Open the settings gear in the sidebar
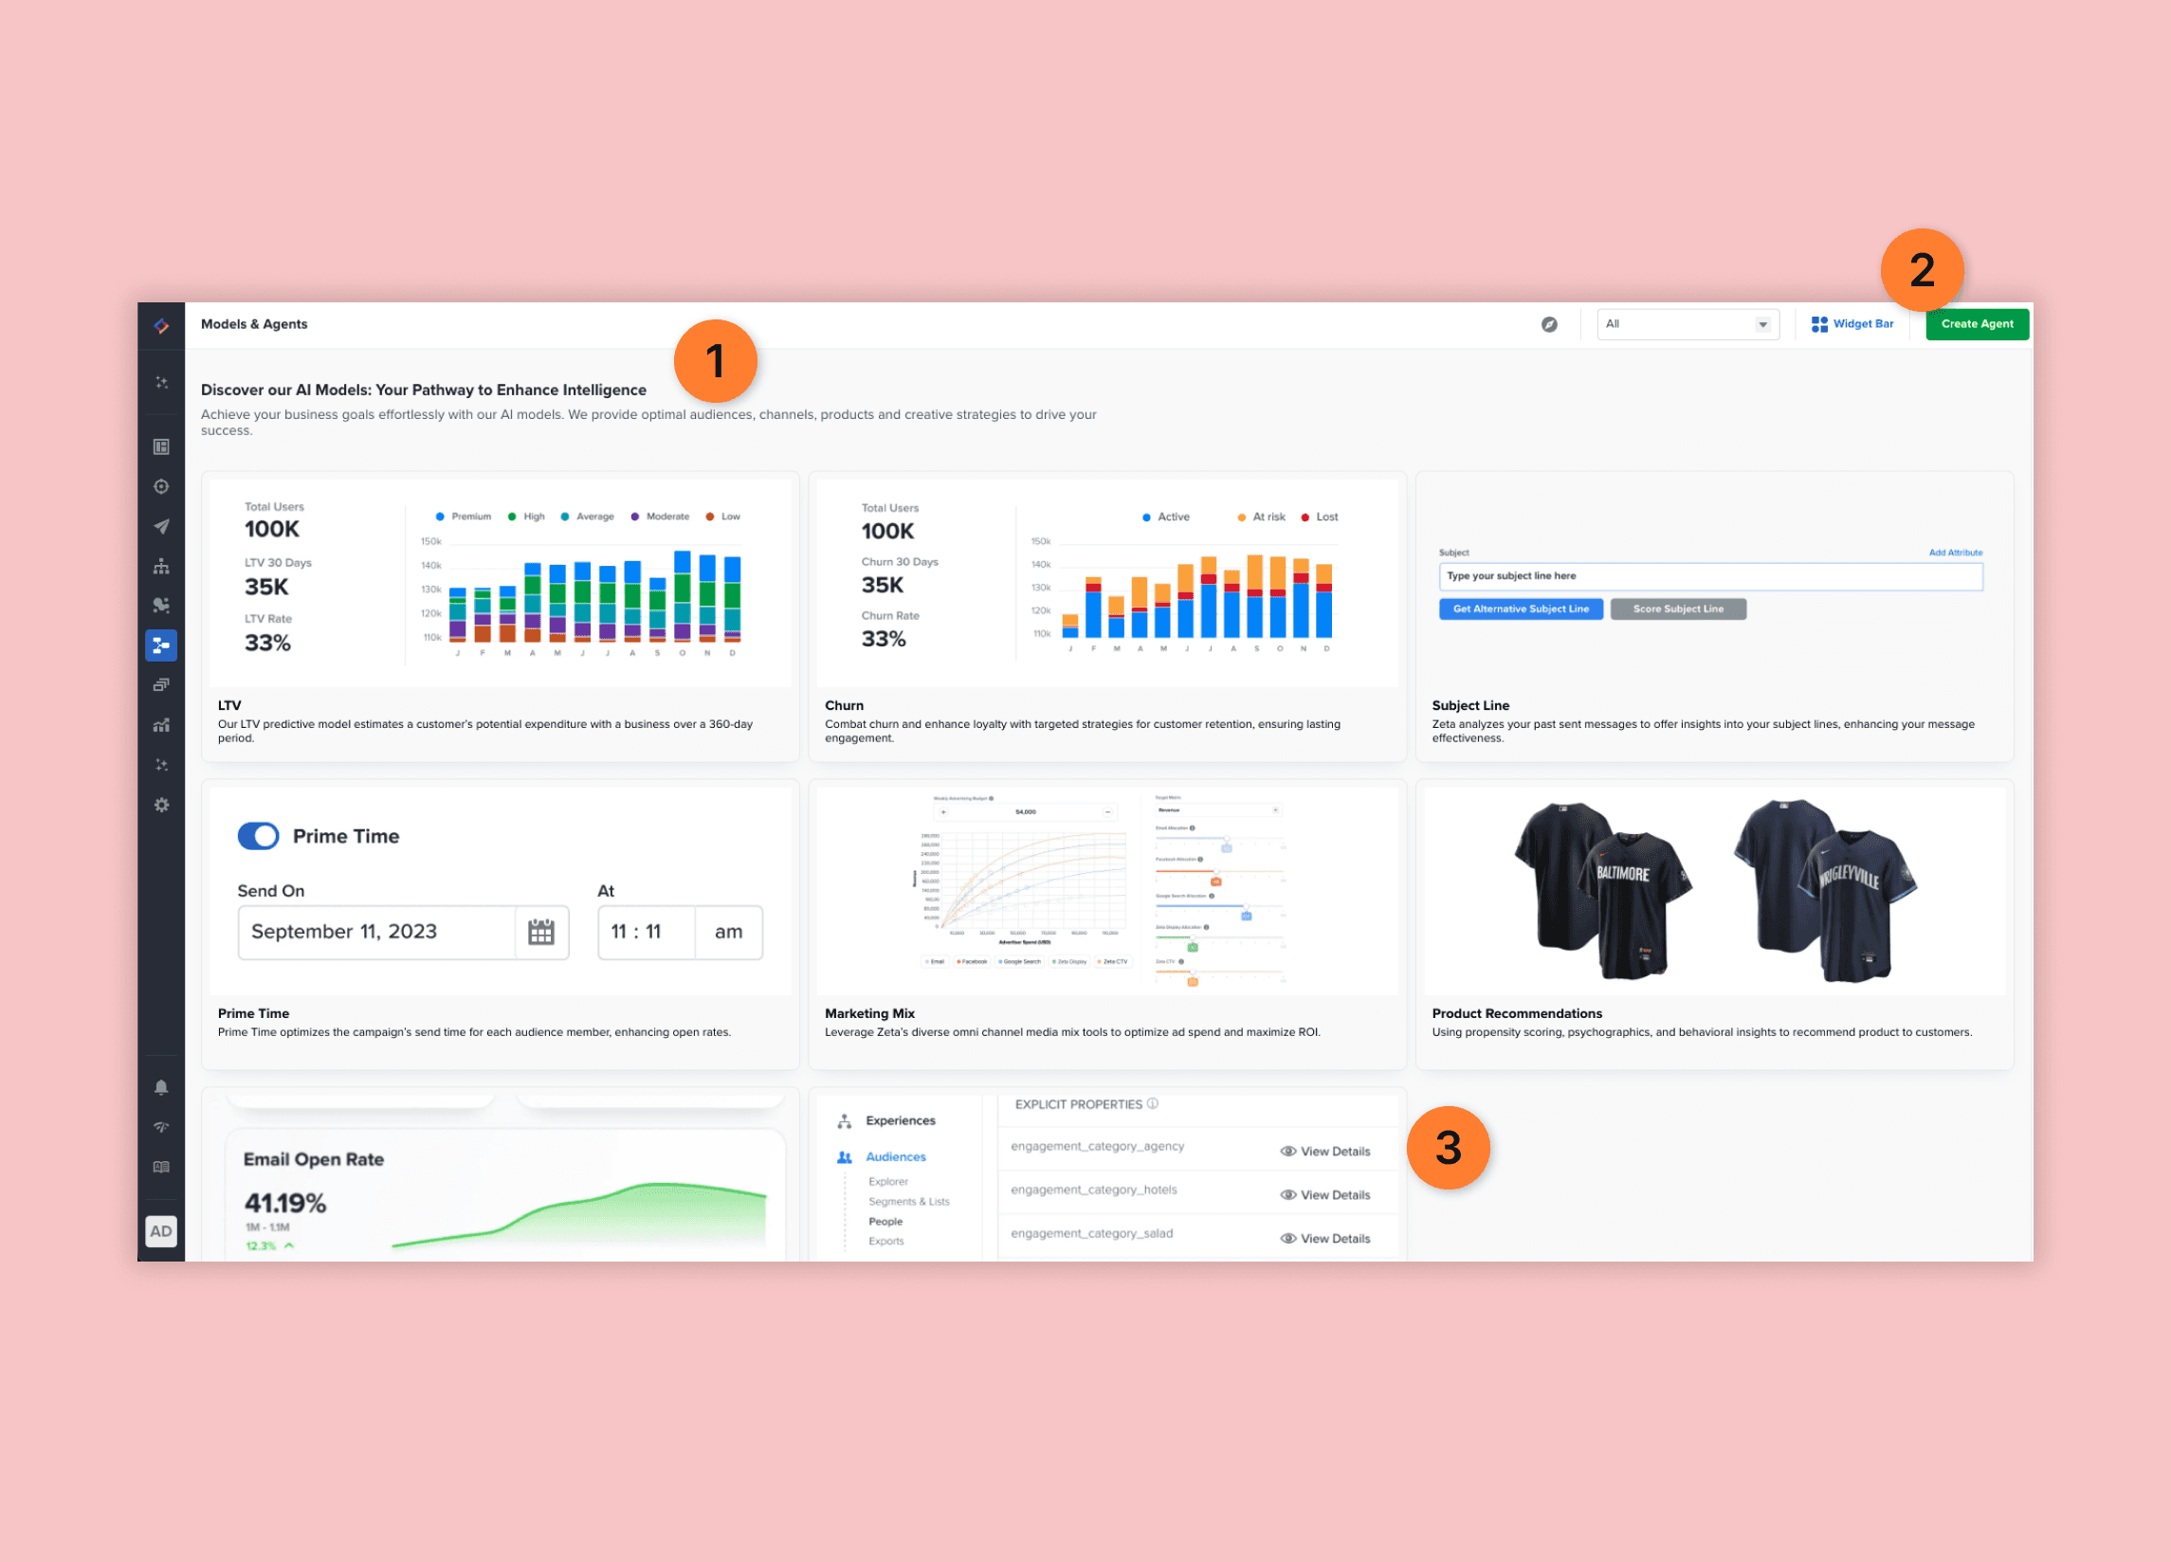The width and height of the screenshot is (2171, 1562). (161, 805)
